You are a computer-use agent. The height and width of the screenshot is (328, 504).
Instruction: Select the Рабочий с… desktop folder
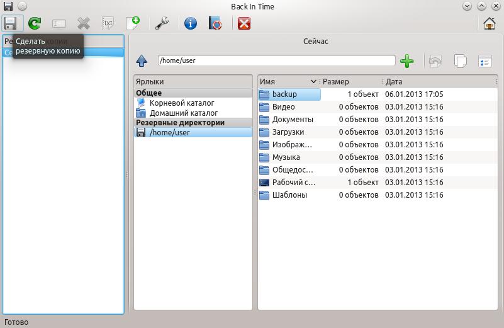click(378, 183)
